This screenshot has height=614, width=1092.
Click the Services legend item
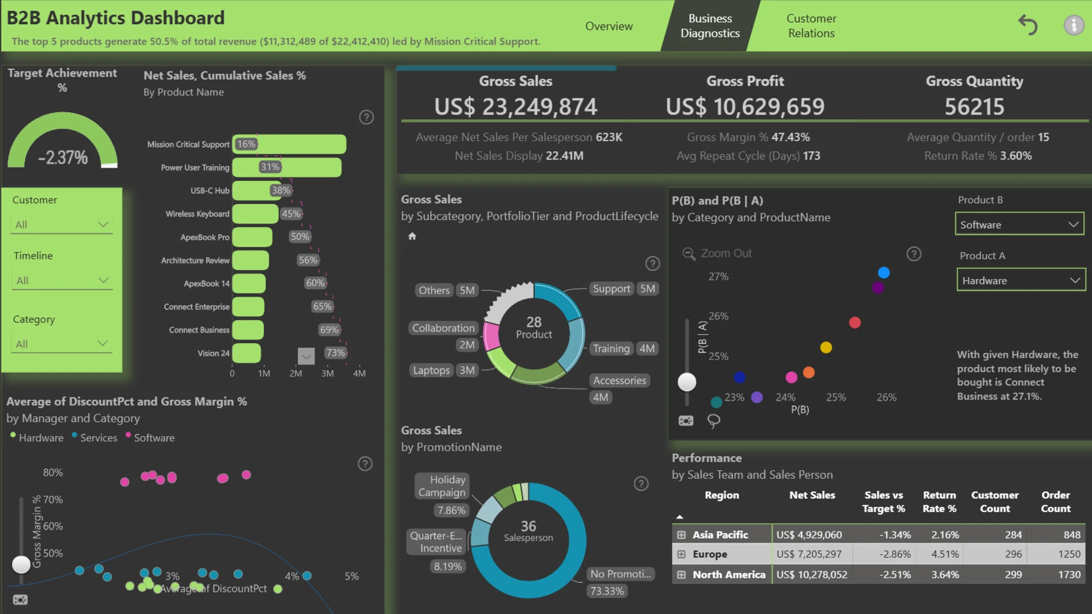pyautogui.click(x=94, y=438)
